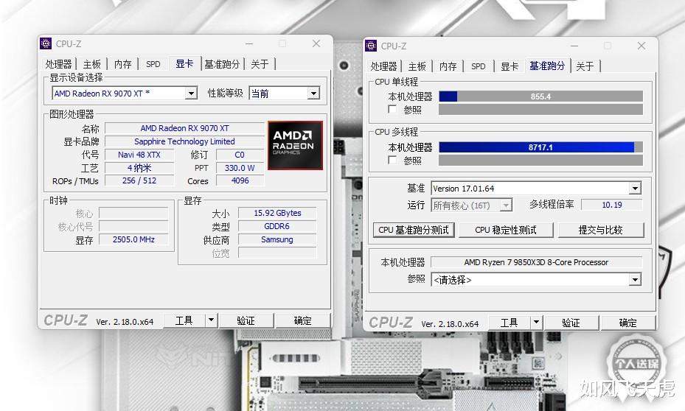The height and width of the screenshot is (411, 685).
Task: Open display device dropdown AMD Radeon RX 9070 XT
Action: click(x=125, y=94)
